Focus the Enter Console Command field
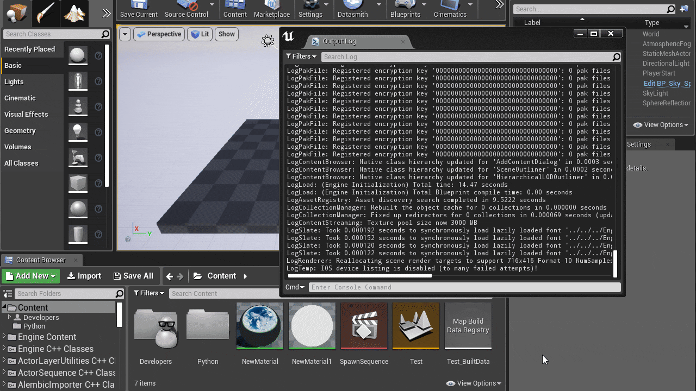Image resolution: width=696 pixels, height=391 pixels. coord(464,287)
